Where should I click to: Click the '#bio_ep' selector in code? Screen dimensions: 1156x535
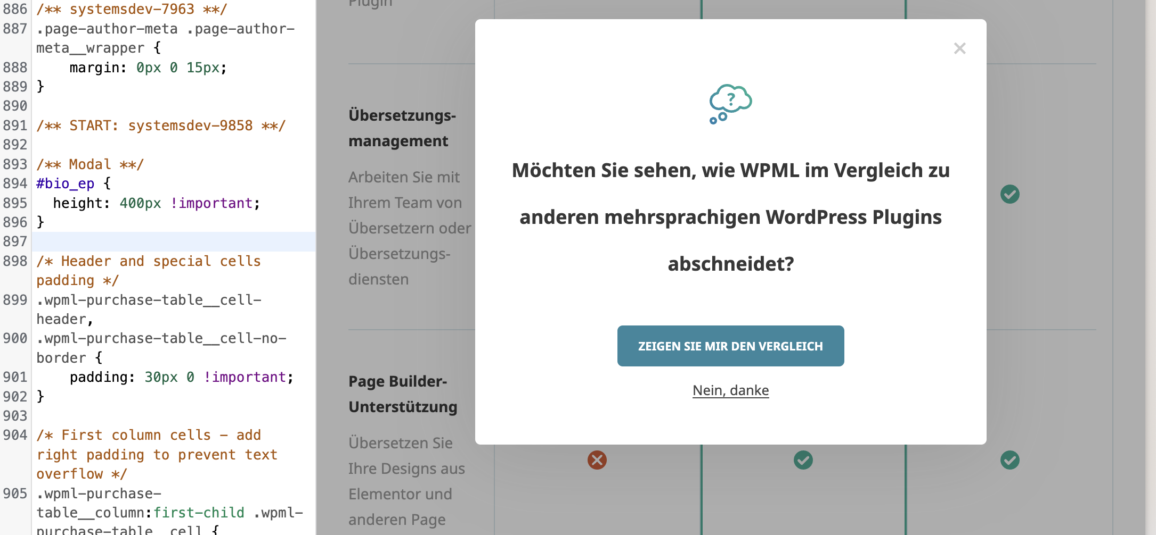[x=65, y=183]
